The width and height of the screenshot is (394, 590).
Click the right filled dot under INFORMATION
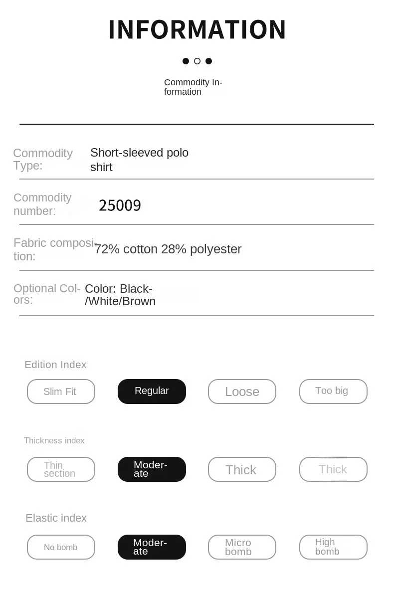pyautogui.click(x=208, y=61)
